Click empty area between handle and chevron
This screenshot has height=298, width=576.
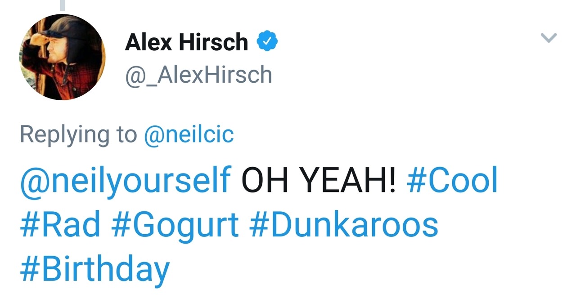point(405,58)
